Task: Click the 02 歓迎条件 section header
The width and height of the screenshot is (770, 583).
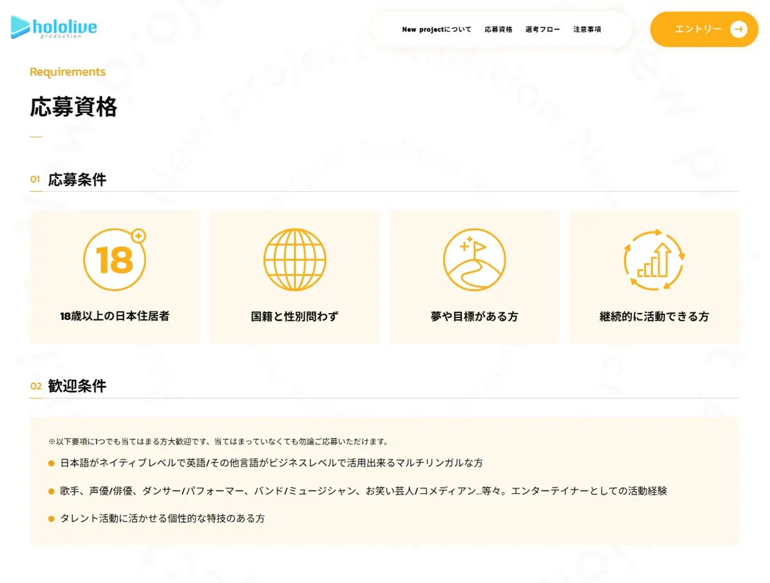Action: pos(69,386)
